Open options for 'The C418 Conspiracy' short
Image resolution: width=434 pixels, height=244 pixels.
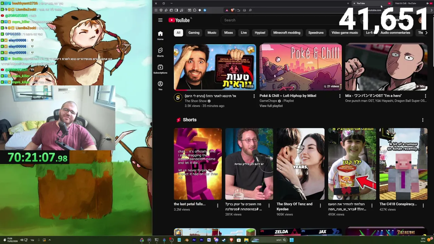point(423,205)
